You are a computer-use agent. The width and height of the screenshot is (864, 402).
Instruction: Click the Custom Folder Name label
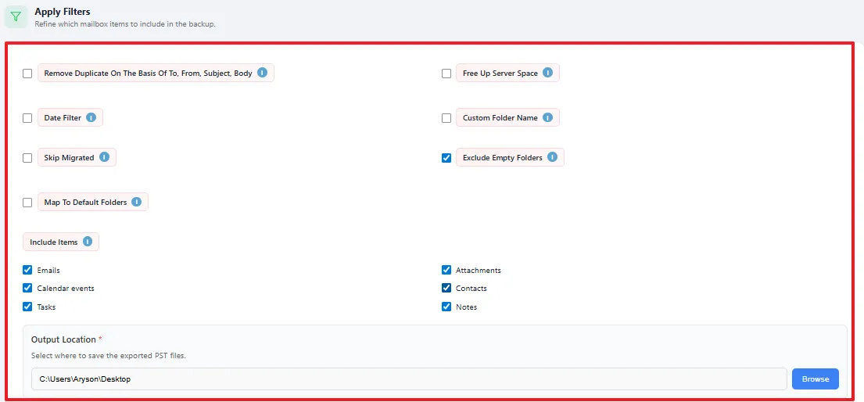tap(500, 118)
